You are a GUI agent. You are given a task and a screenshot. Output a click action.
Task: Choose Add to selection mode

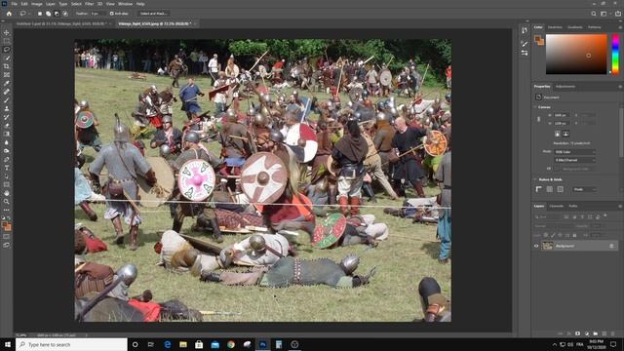pyautogui.click(x=48, y=14)
